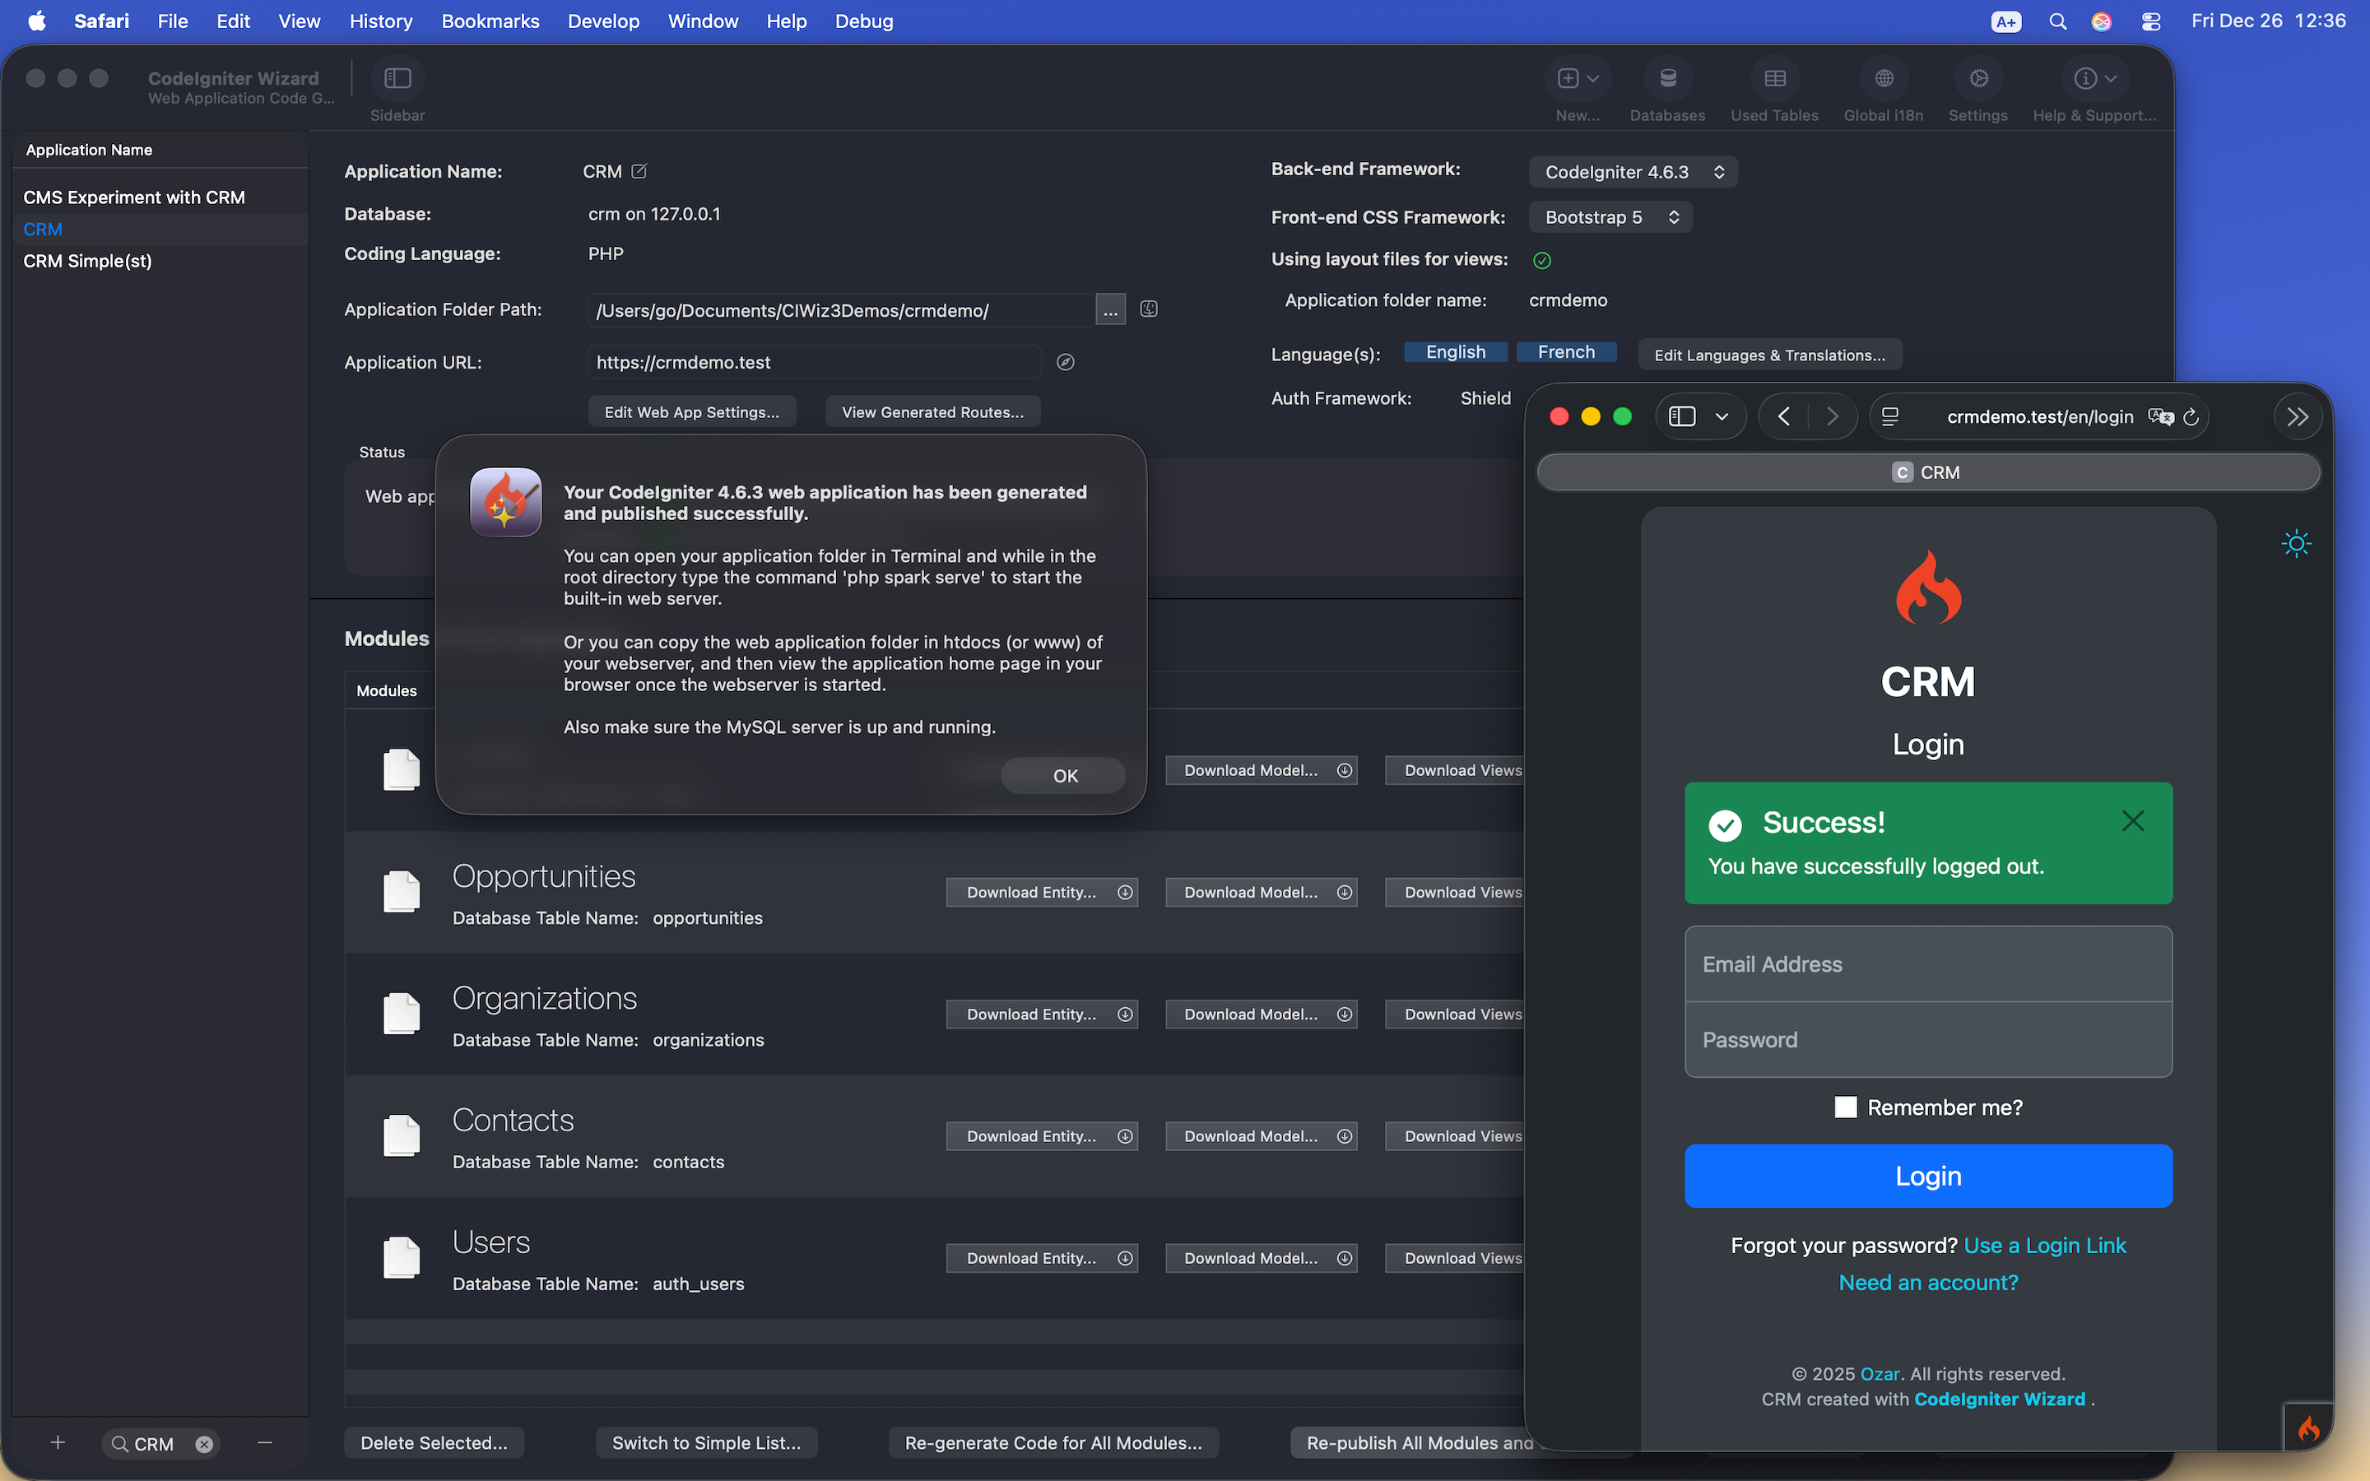2370x1481 pixels.
Task: Toggle Safari sidebar icon in browser window
Action: (1681, 417)
